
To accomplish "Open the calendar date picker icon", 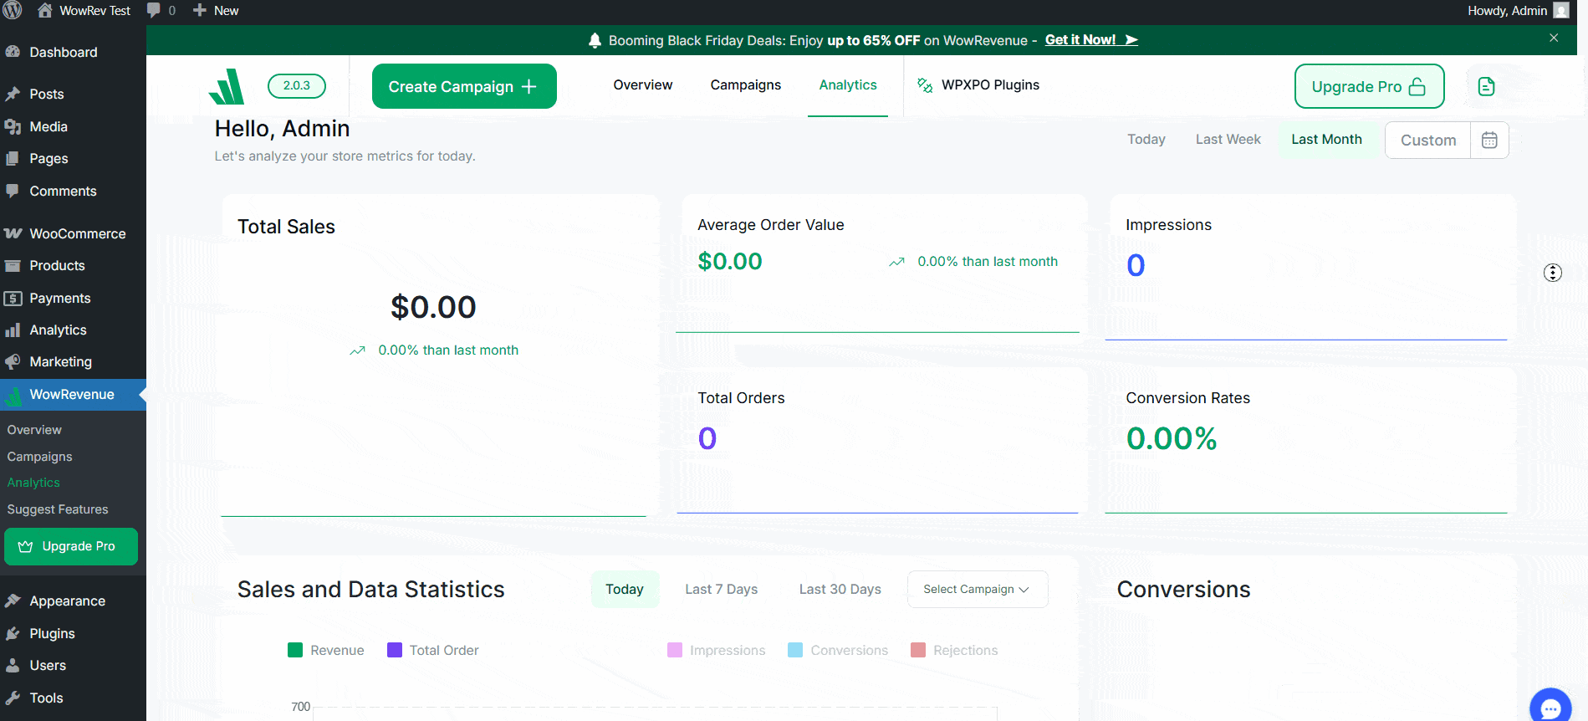I will 1489,141.
